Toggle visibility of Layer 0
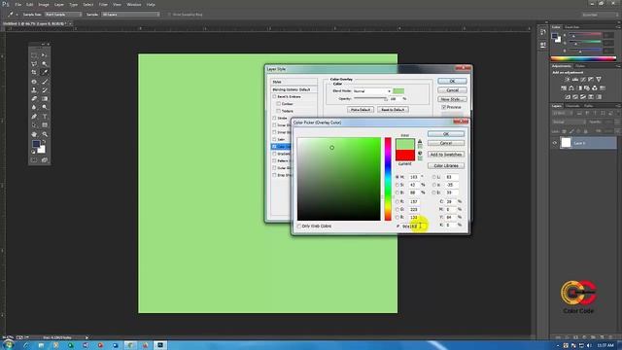The image size is (622, 350). pos(555,143)
